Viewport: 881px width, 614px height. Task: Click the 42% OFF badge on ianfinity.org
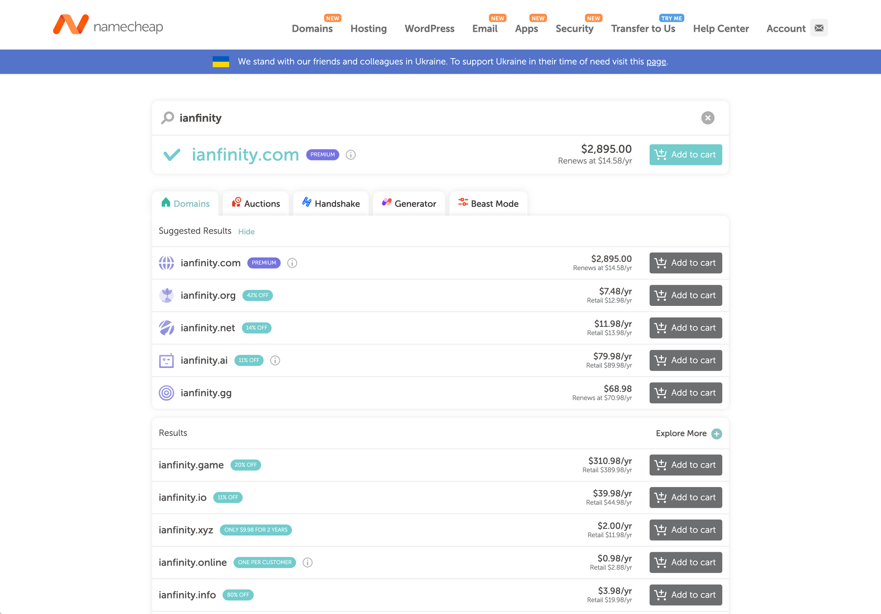click(258, 295)
